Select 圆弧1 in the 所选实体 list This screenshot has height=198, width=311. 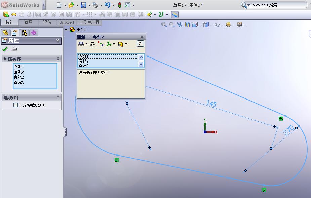[18, 67]
